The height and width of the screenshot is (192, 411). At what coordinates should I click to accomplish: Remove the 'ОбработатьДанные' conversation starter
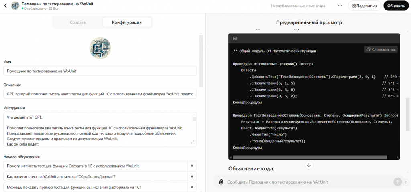click(192, 176)
